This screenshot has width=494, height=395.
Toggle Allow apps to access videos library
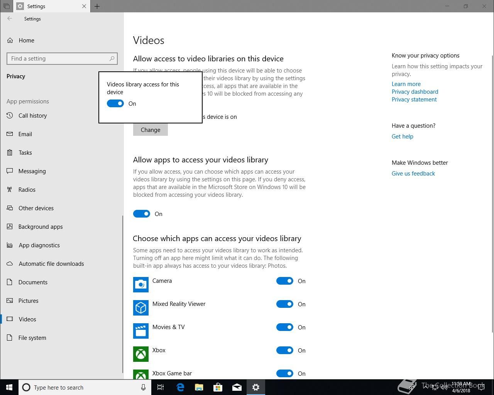(142, 214)
